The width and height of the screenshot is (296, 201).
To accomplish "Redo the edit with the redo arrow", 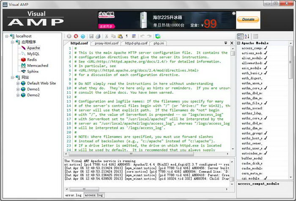I will point(149,36).
